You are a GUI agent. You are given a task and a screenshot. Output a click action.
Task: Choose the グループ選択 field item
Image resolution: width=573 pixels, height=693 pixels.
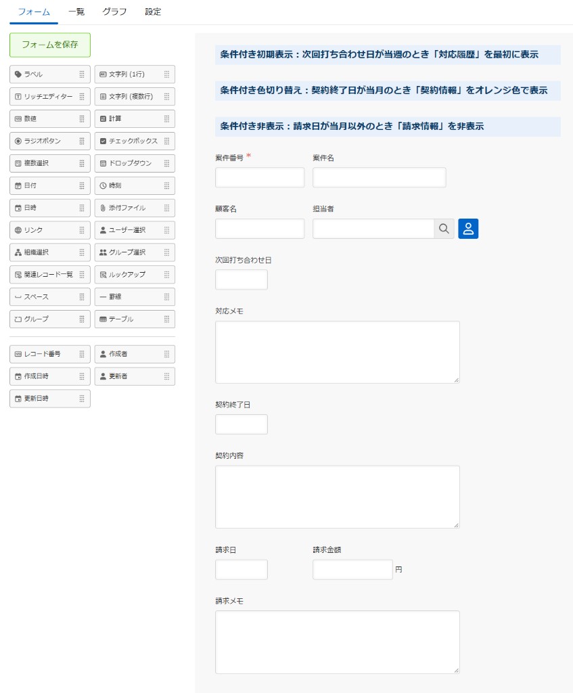(135, 252)
